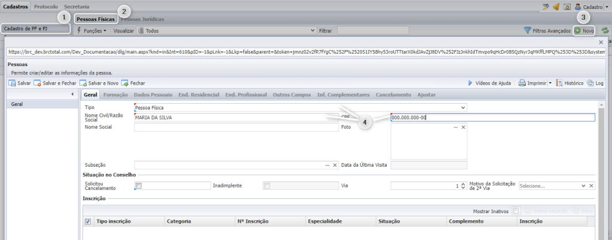Viewport: 612px width, 240px height.
Task: Expand the Cadastro user dropdown arrow
Action: coord(608,7)
